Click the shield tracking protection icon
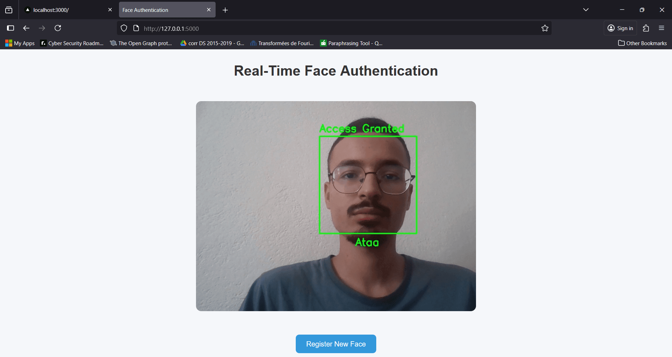The image size is (672, 357). coord(124,28)
